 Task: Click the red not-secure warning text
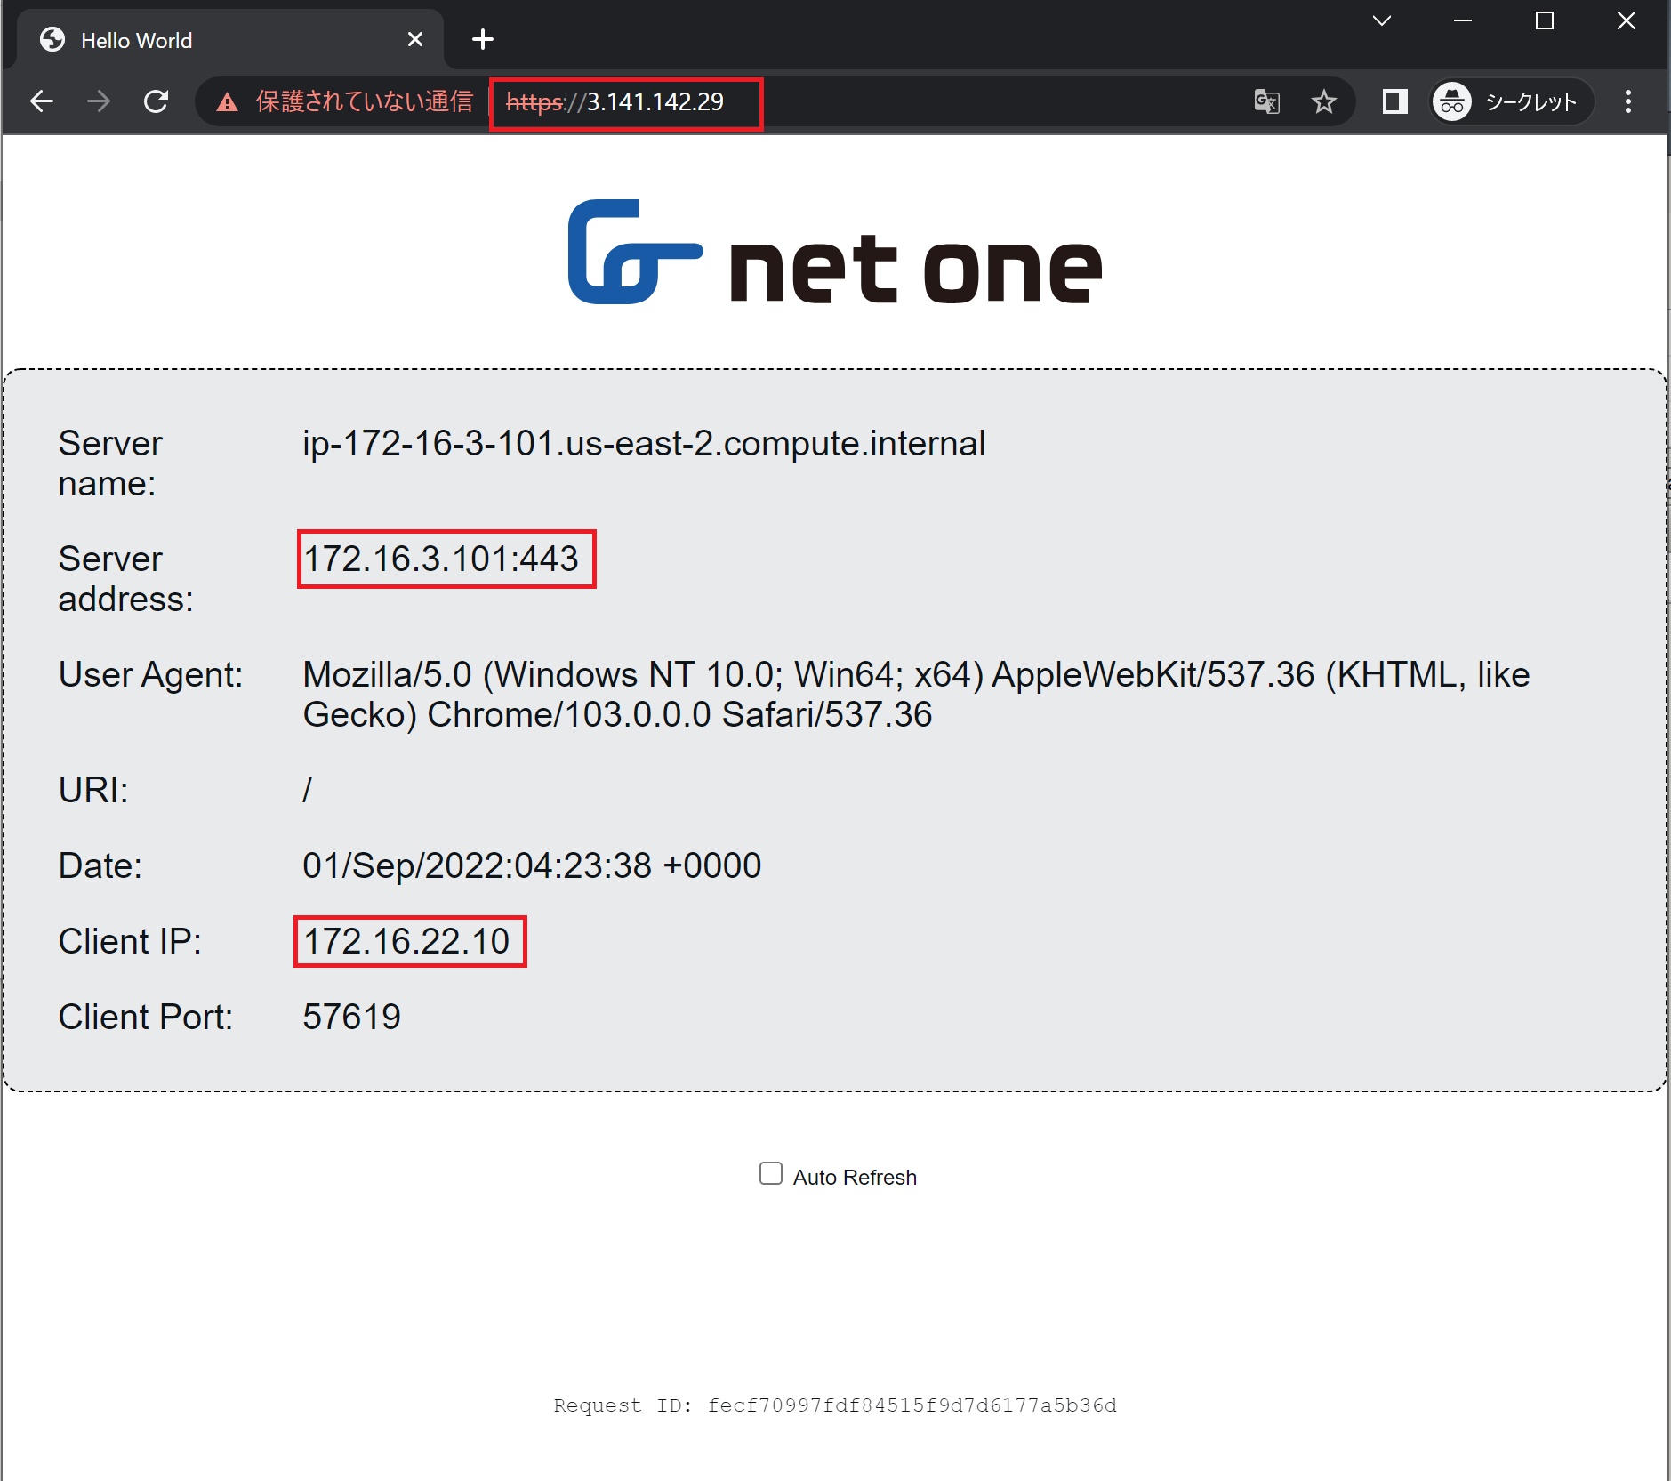click(x=364, y=101)
